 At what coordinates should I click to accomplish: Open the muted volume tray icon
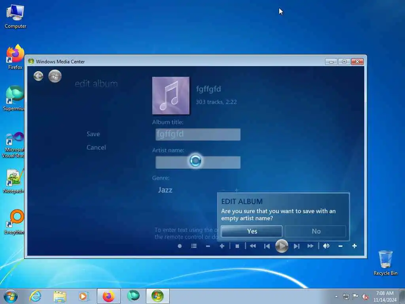[x=365, y=297]
